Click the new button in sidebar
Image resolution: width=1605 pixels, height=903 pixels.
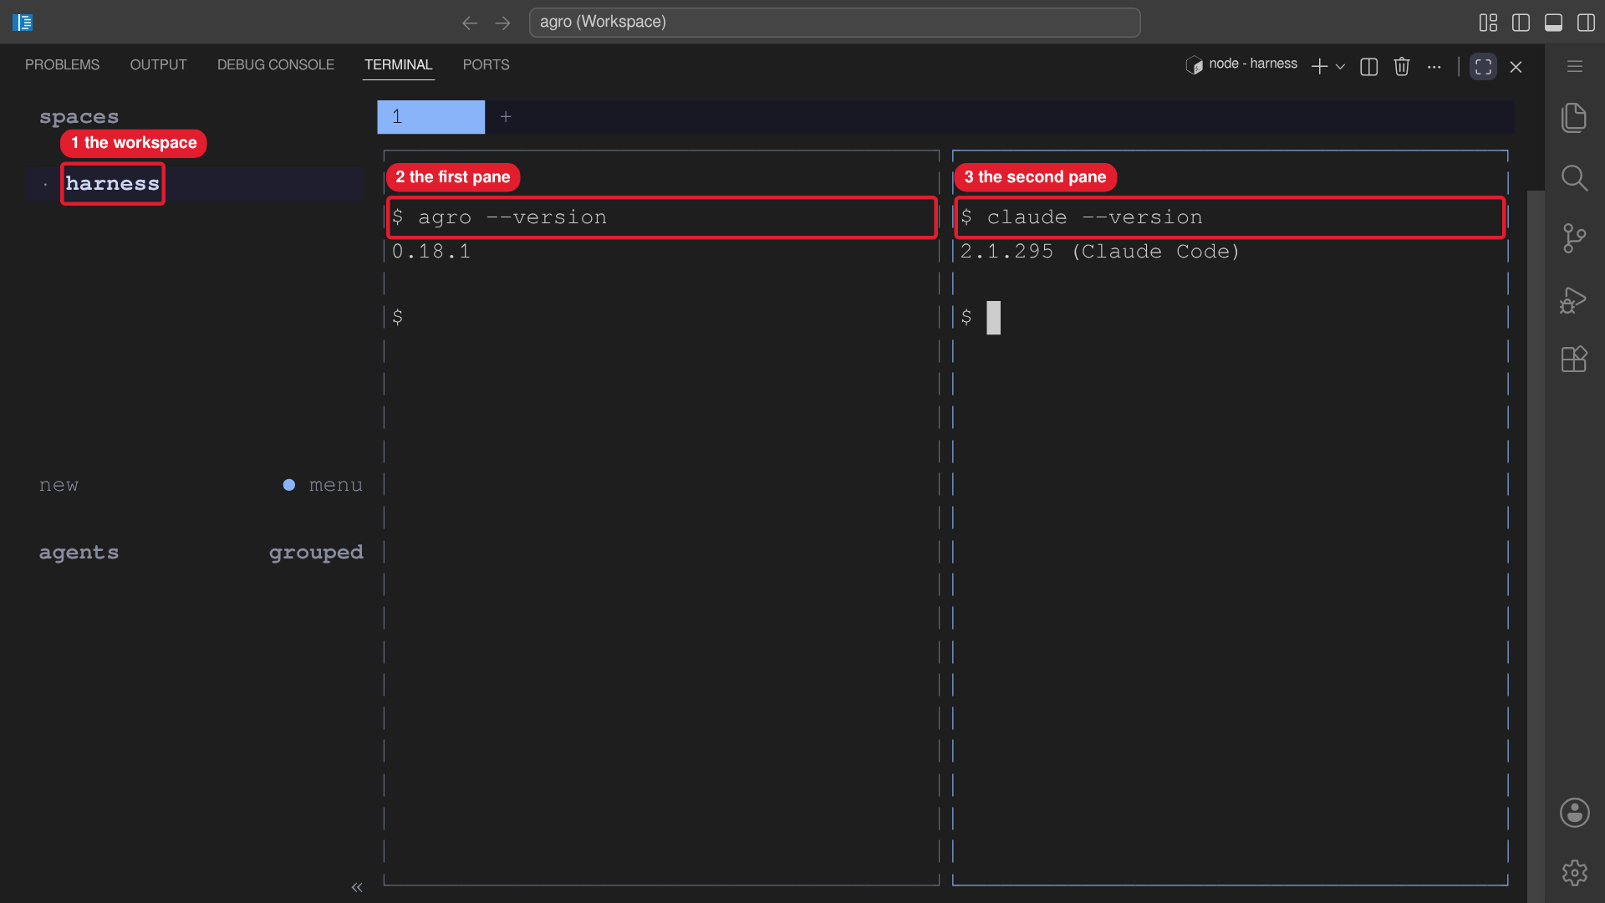click(59, 485)
